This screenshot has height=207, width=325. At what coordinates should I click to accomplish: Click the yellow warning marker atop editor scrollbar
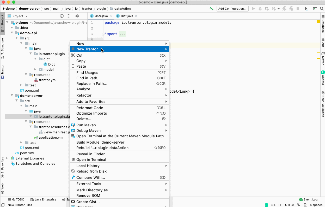tap(318, 21)
